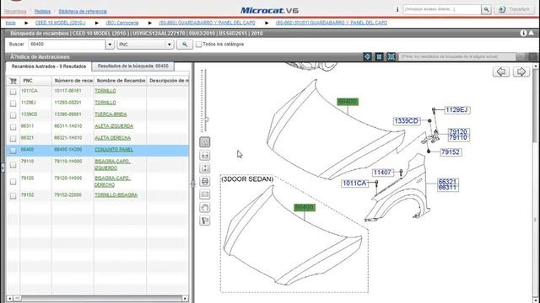Tick Todos los catálogos checkbox
The image size is (540, 303).
click(x=199, y=45)
